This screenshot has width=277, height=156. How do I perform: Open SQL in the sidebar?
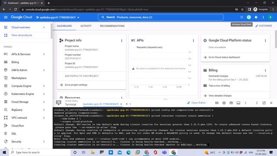pos(14,134)
